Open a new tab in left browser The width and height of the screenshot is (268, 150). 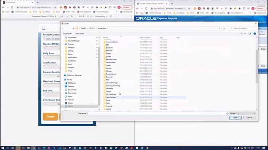click(38, 2)
